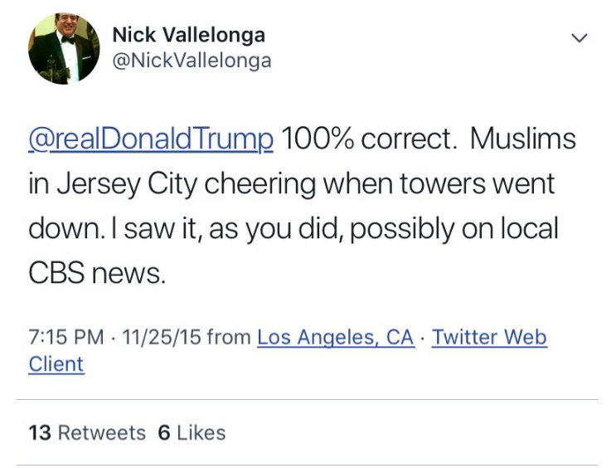Open the Los Angeles, CA location link
Screen dimensions: 616x468
(x=335, y=338)
